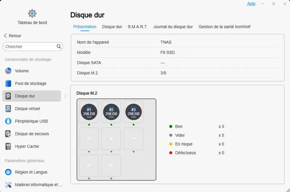This screenshot has height=192, width=290.
Task: Select M.2 disk #3 256 GB
Action: point(133,112)
